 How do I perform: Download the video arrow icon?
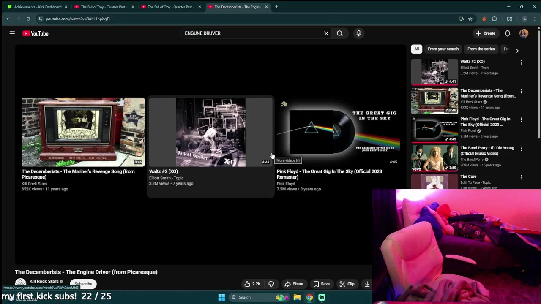[367, 284]
